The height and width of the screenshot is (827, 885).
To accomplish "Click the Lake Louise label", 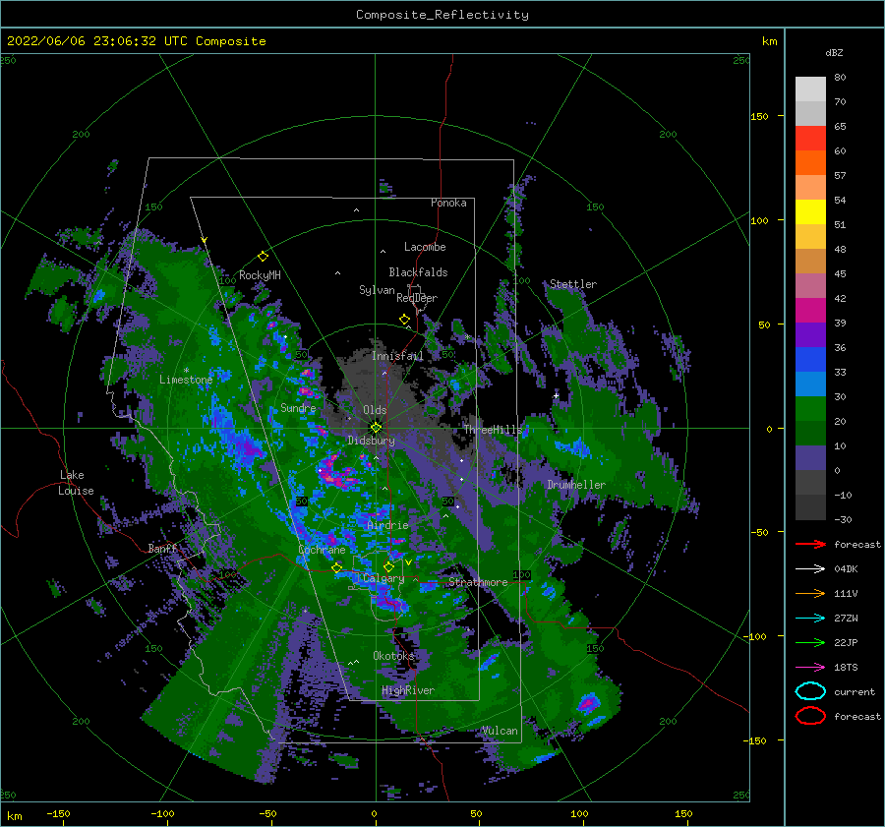I will (76, 483).
